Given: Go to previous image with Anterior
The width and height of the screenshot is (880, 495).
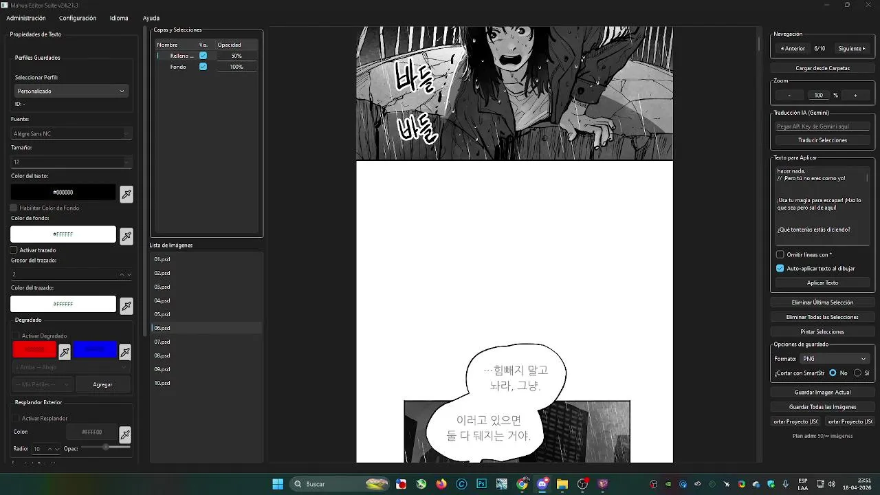Looking at the screenshot, I should click(792, 49).
